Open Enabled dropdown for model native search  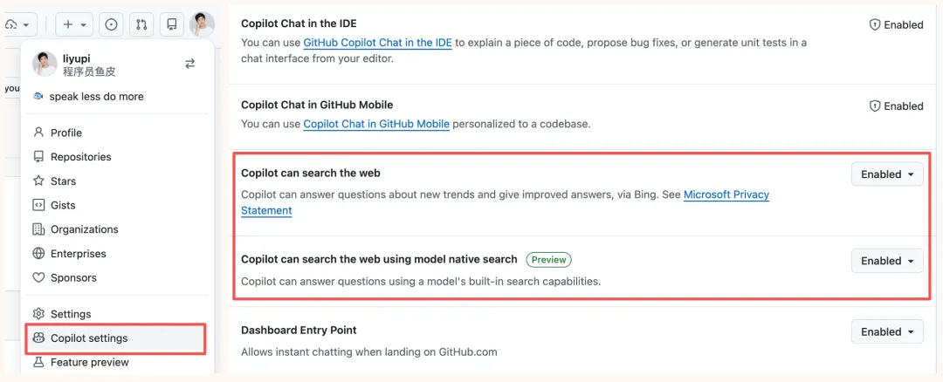[886, 261]
